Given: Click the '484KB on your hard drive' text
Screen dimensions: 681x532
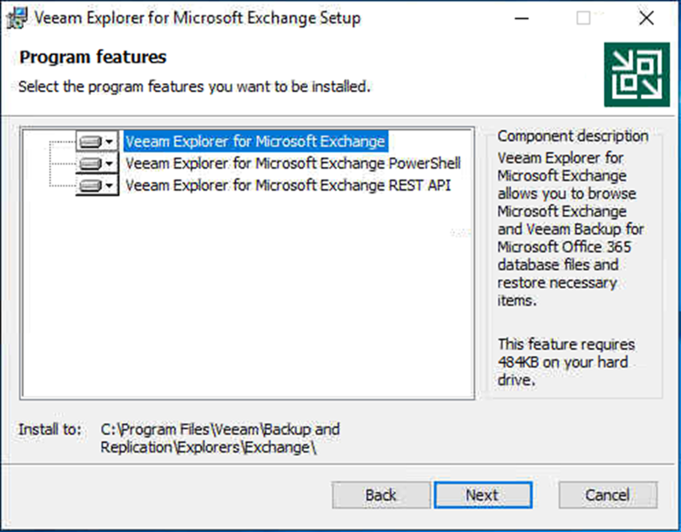Looking at the screenshot, I should tap(563, 371).
